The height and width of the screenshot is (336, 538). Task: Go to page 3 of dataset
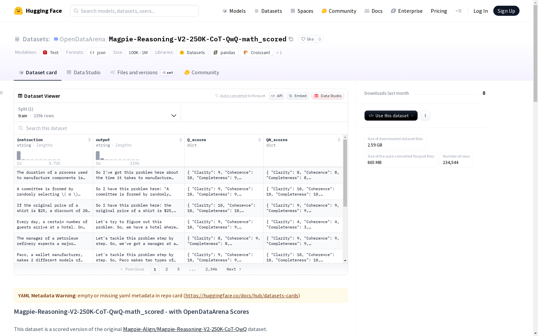click(x=178, y=269)
